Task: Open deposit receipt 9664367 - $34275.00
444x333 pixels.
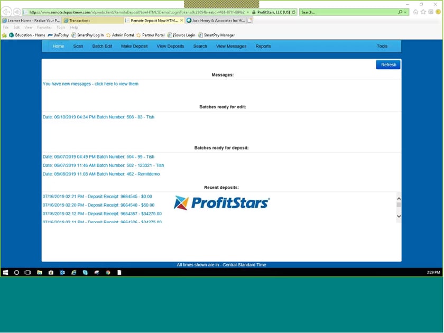Action: (x=102, y=214)
